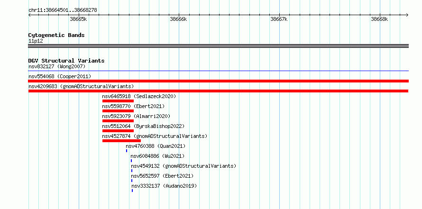The height and width of the screenshot is (209, 422).
Task: Open nsv4549132 (gnomADStructuralVariants) label
Action: 183,166
